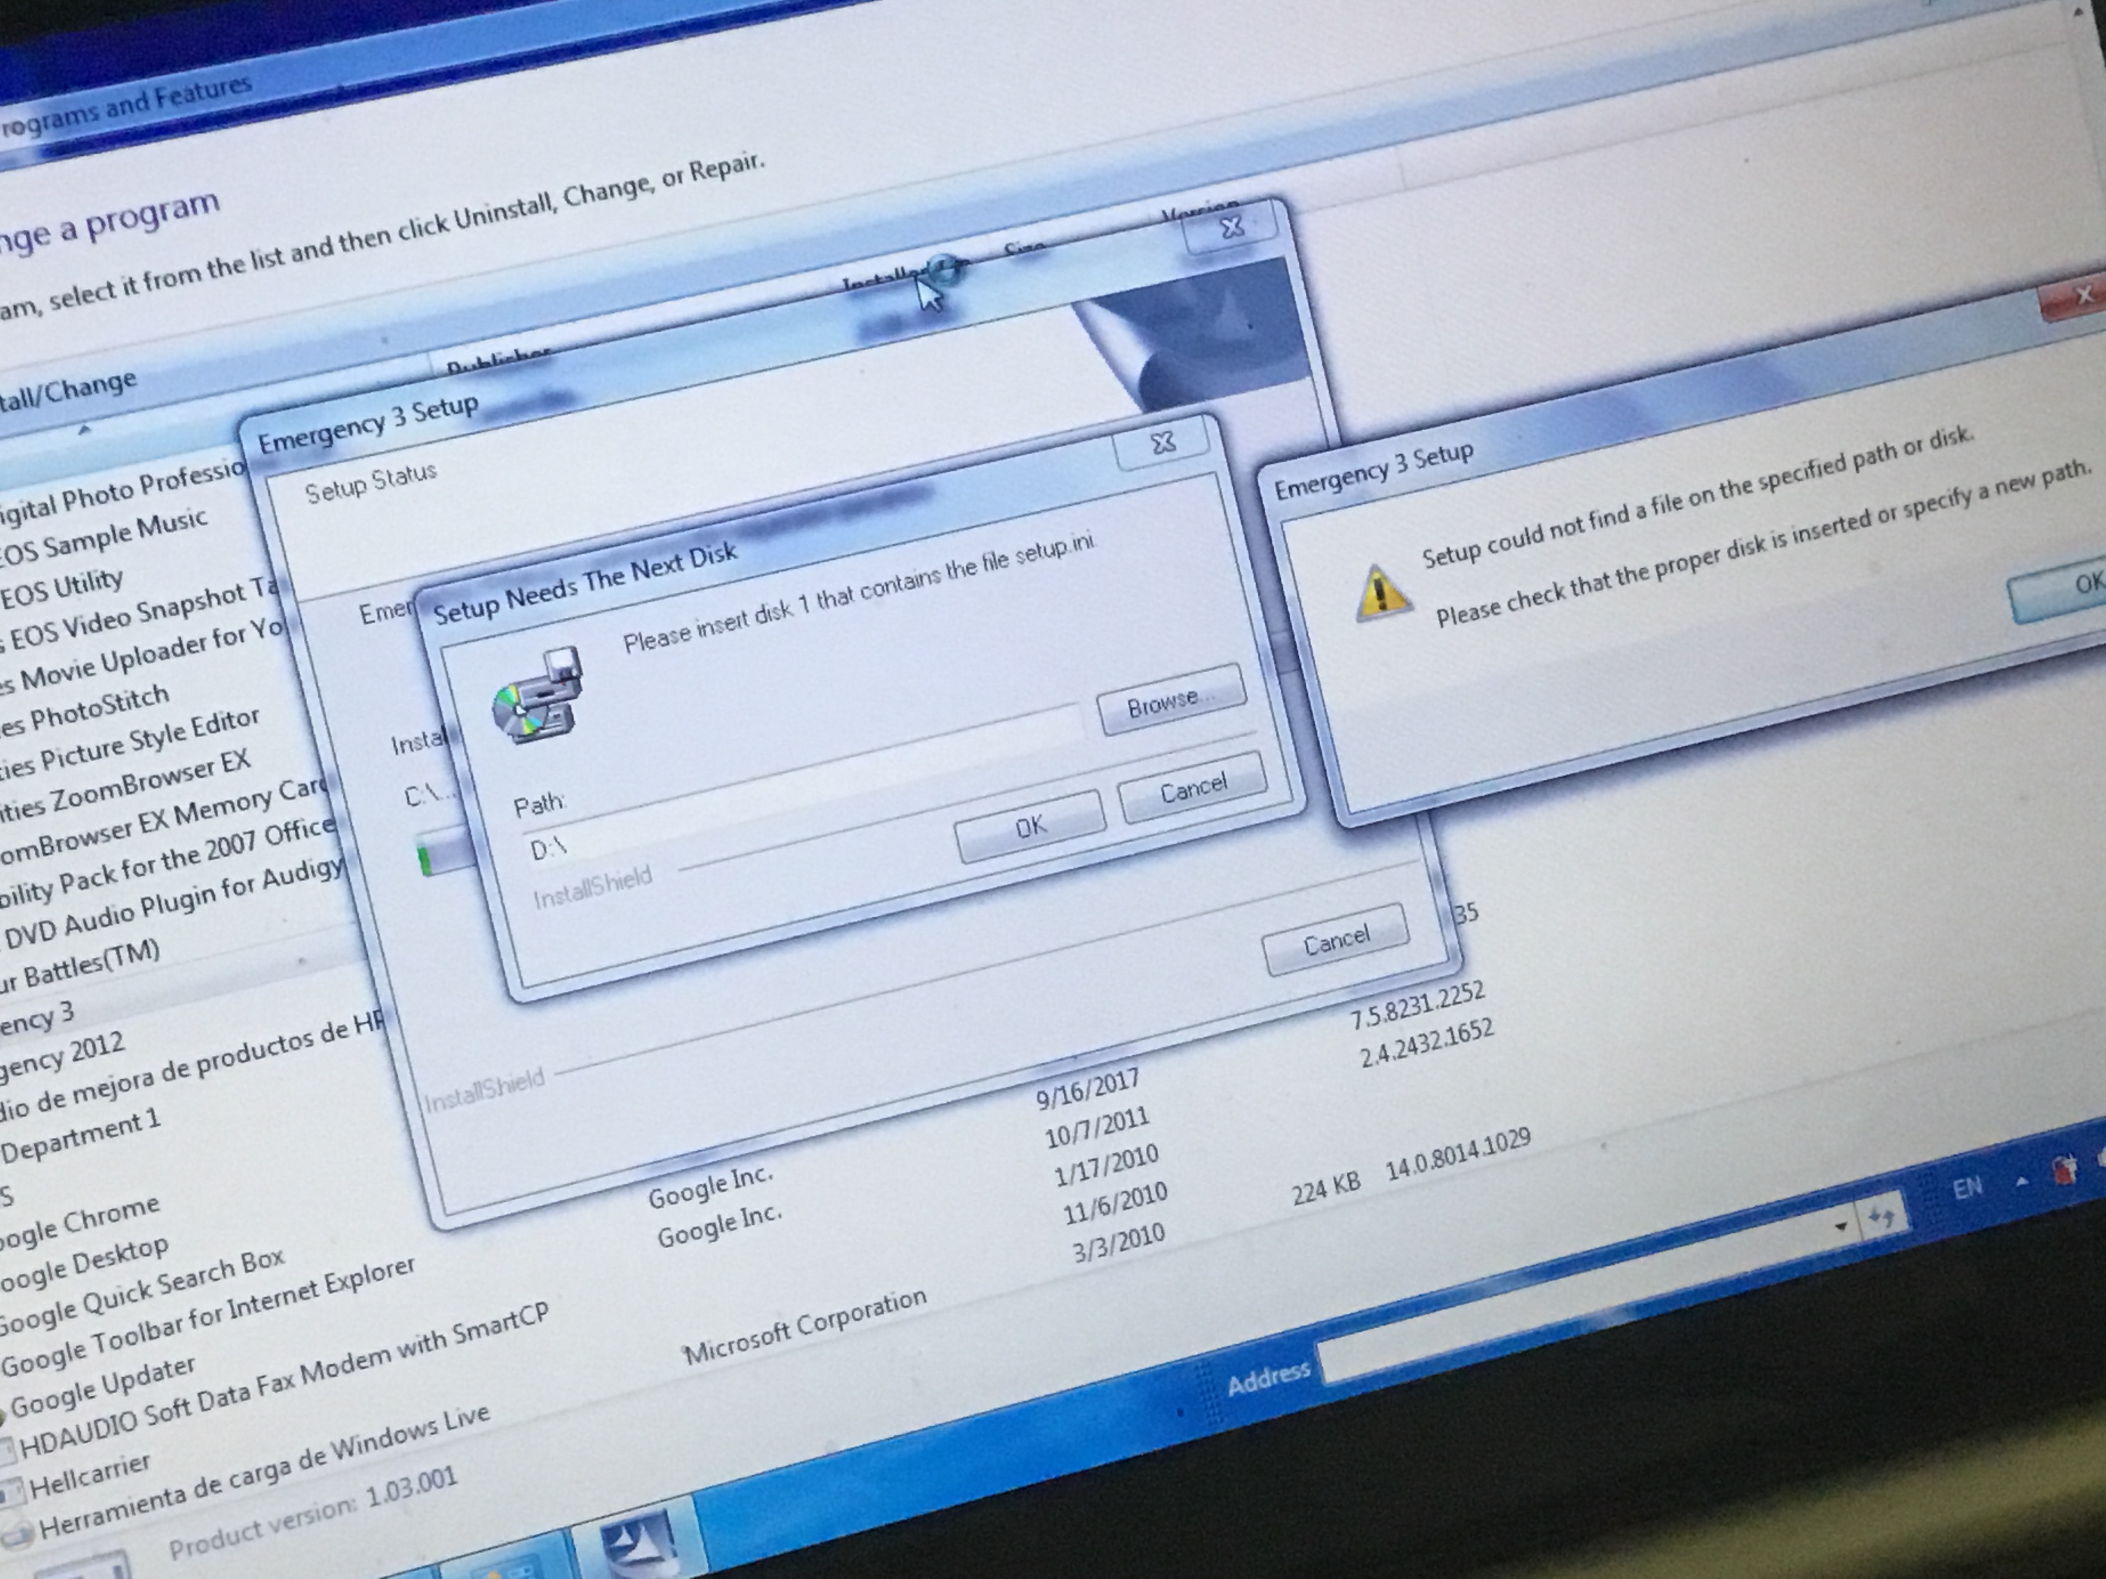Click the EN language indicator
This screenshot has width=2106, height=1579.
(x=1967, y=1188)
